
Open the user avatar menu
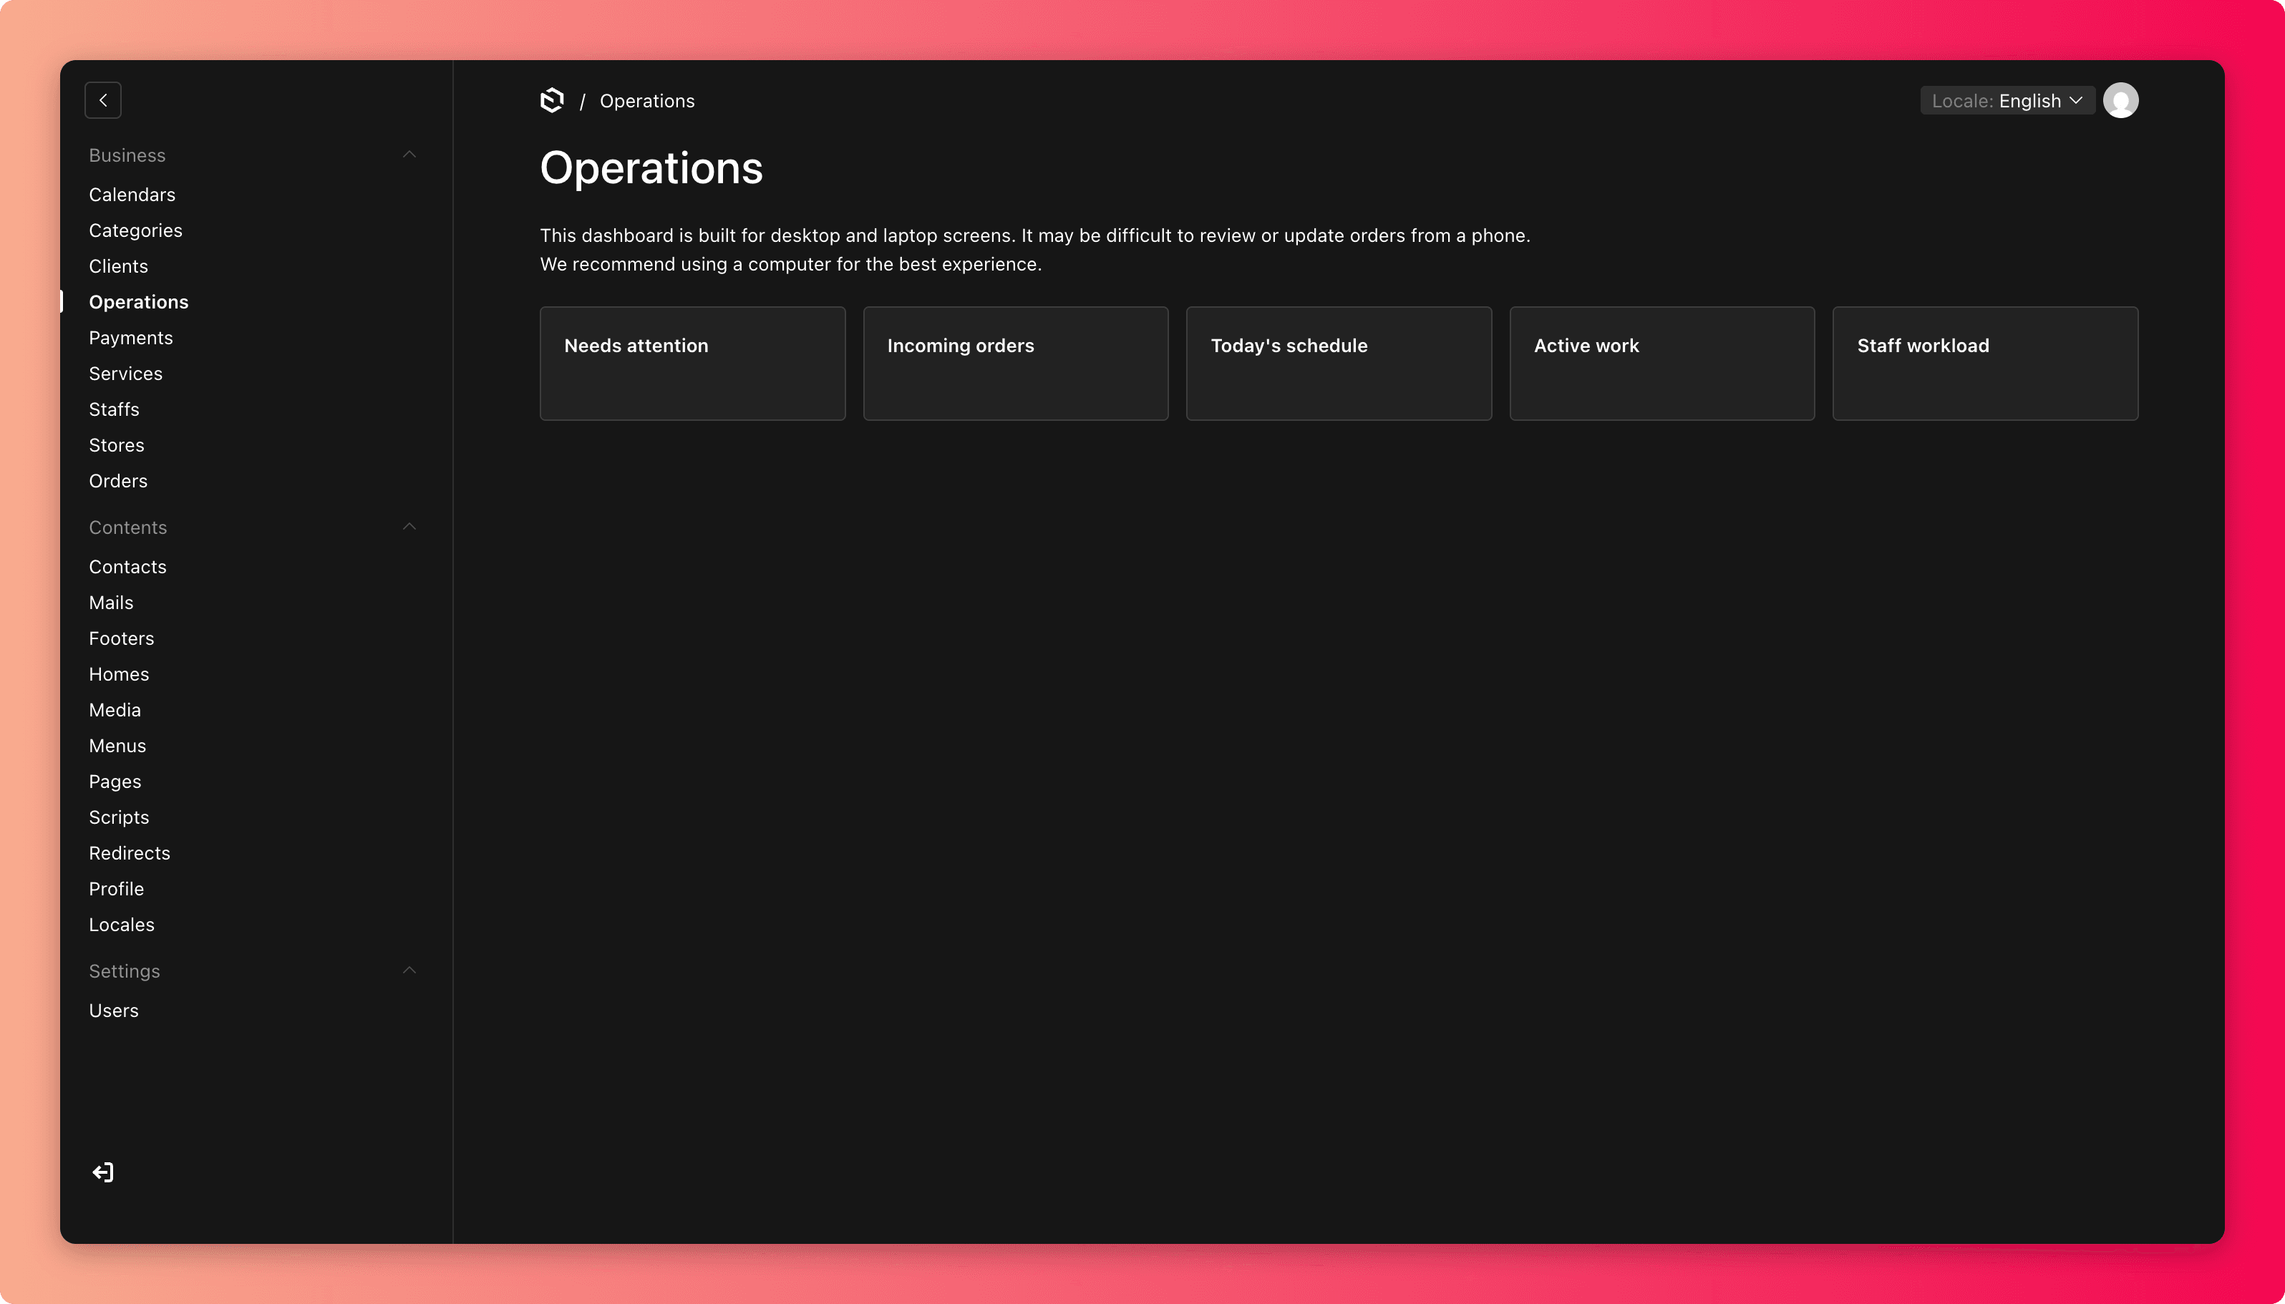pyautogui.click(x=2120, y=100)
